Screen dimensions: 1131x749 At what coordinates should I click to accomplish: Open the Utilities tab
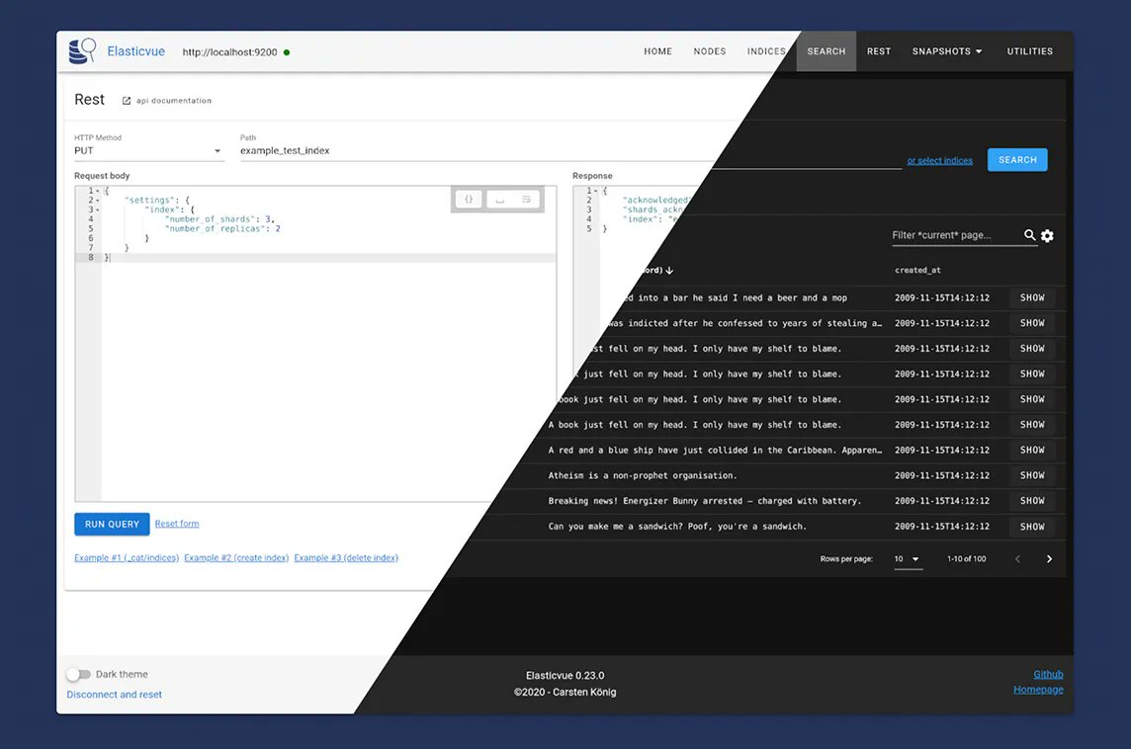click(1030, 51)
